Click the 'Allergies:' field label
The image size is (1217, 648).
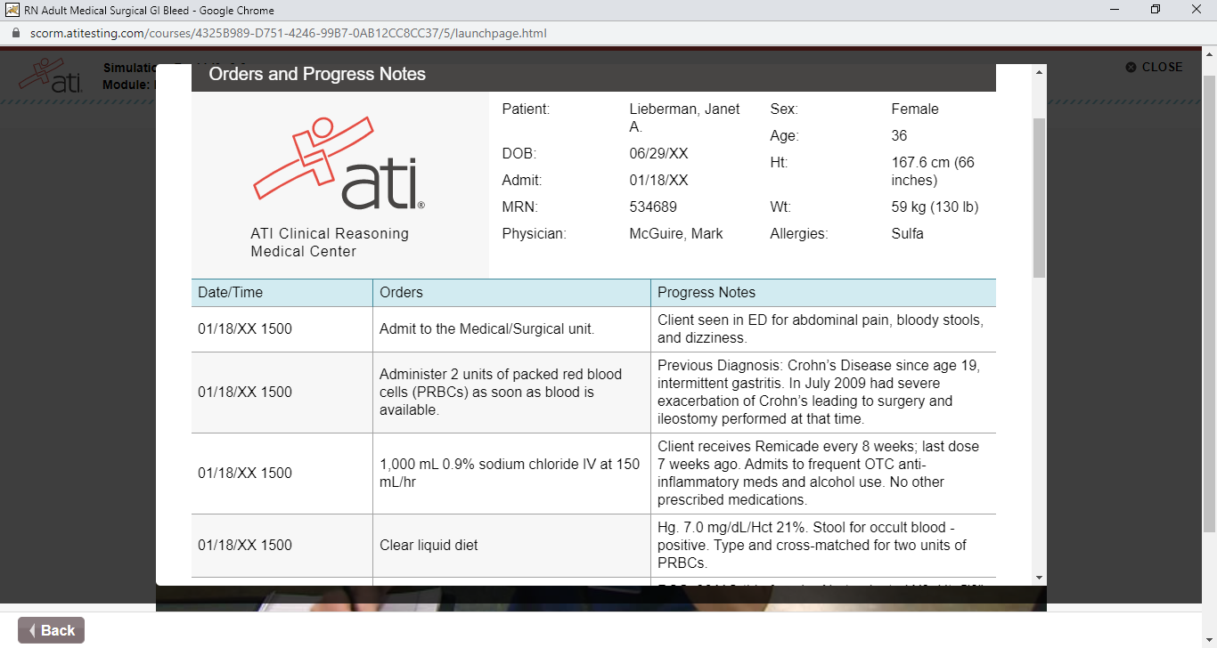pyautogui.click(x=798, y=234)
